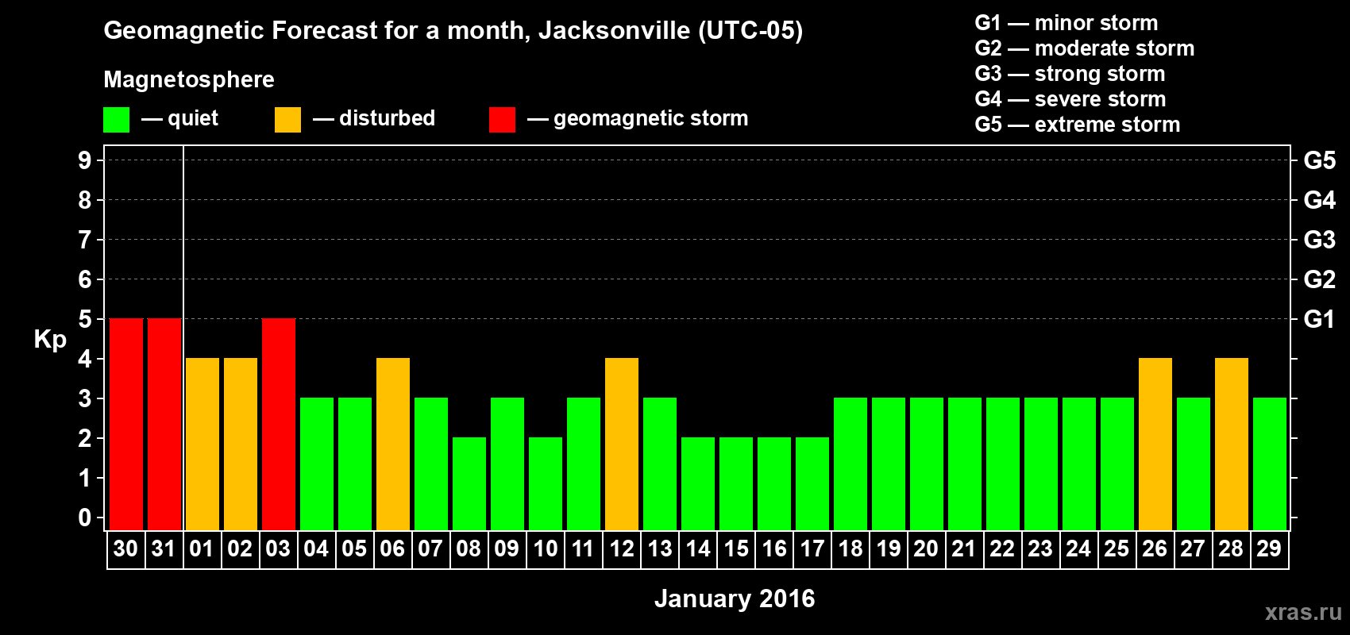This screenshot has height=635, width=1350.
Task: Click the red geomagnetic storm legend swatch
Action: (x=502, y=120)
